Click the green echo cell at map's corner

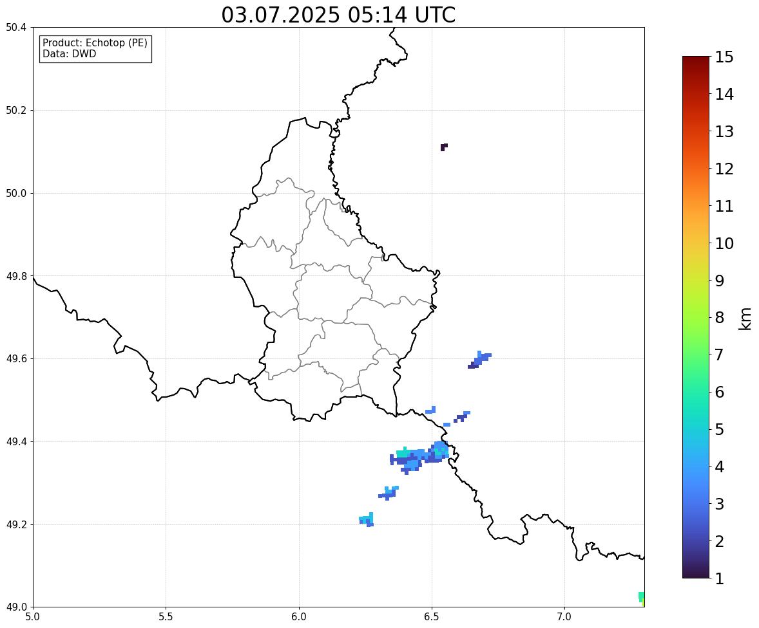641,598
